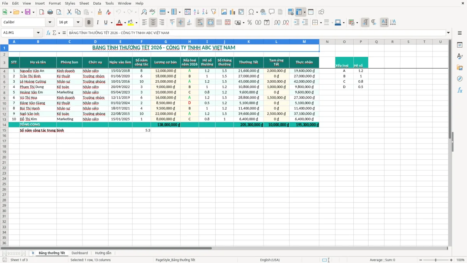Screen dimensions: 467x263
Task: Open Find & Replace with its toolbar icon
Action: tap(144, 12)
